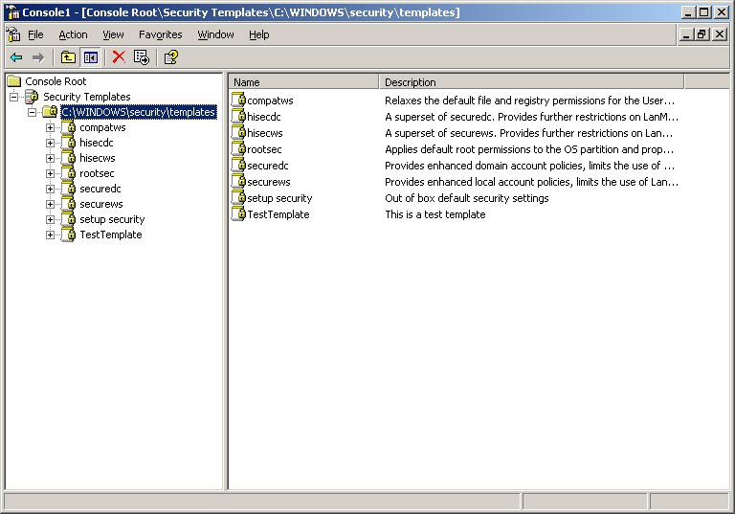This screenshot has height=514, width=735.
Task: Click the Up One Level folder icon
Action: click(x=68, y=57)
